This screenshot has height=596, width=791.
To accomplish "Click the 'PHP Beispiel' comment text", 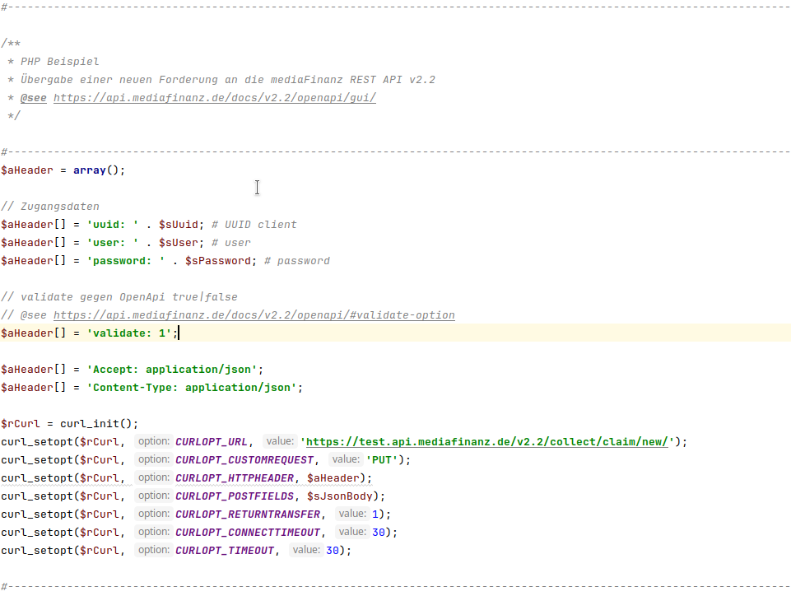I will click(x=59, y=62).
